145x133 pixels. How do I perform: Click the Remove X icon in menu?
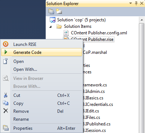tap(6, 111)
